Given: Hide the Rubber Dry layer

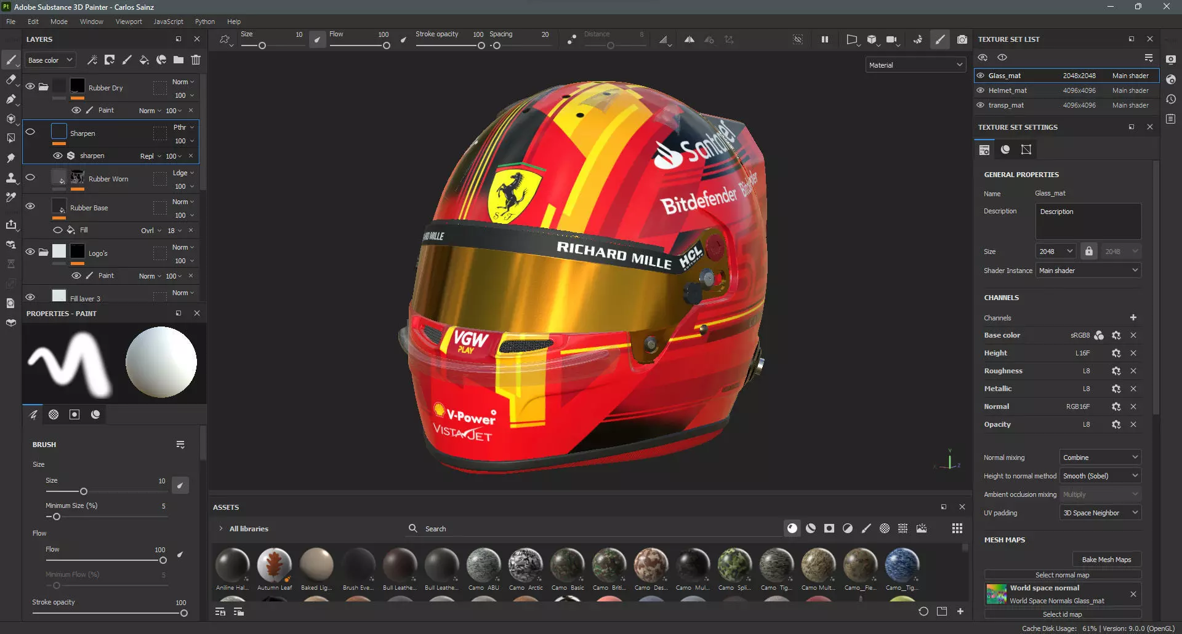Looking at the screenshot, I should coord(30,87).
